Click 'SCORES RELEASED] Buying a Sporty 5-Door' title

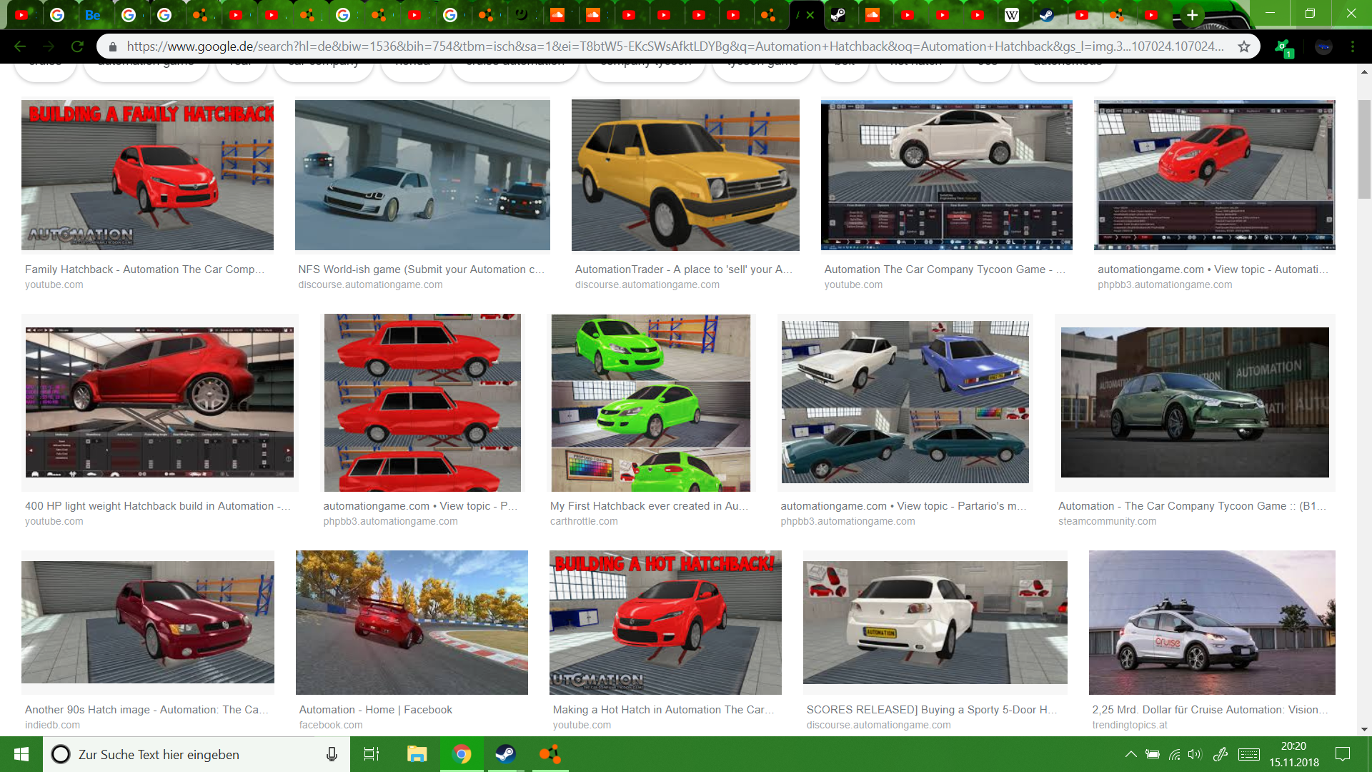(x=932, y=710)
